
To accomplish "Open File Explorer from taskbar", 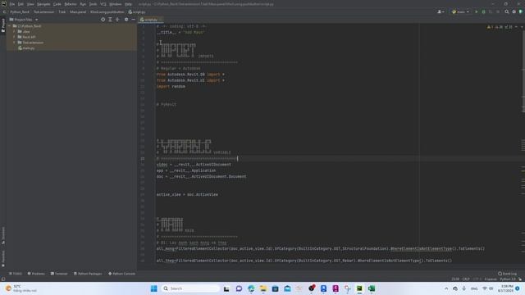I will (263, 288).
